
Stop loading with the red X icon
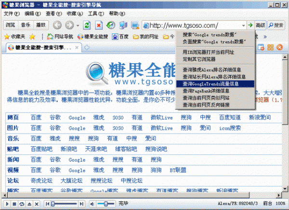[x=99, y=25]
